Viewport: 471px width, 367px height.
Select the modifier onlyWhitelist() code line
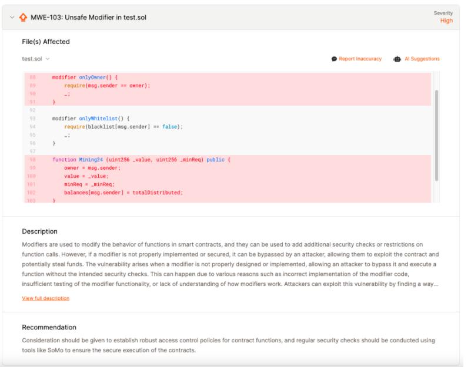coord(91,118)
